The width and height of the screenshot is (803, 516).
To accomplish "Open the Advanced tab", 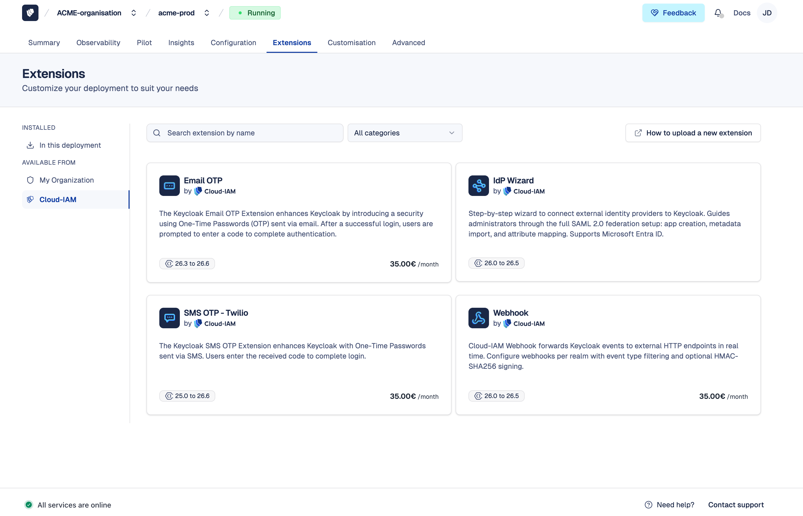I will pos(408,43).
